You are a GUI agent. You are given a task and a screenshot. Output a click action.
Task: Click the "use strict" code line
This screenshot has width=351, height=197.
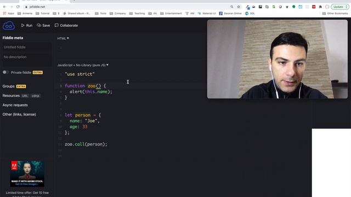pos(80,74)
